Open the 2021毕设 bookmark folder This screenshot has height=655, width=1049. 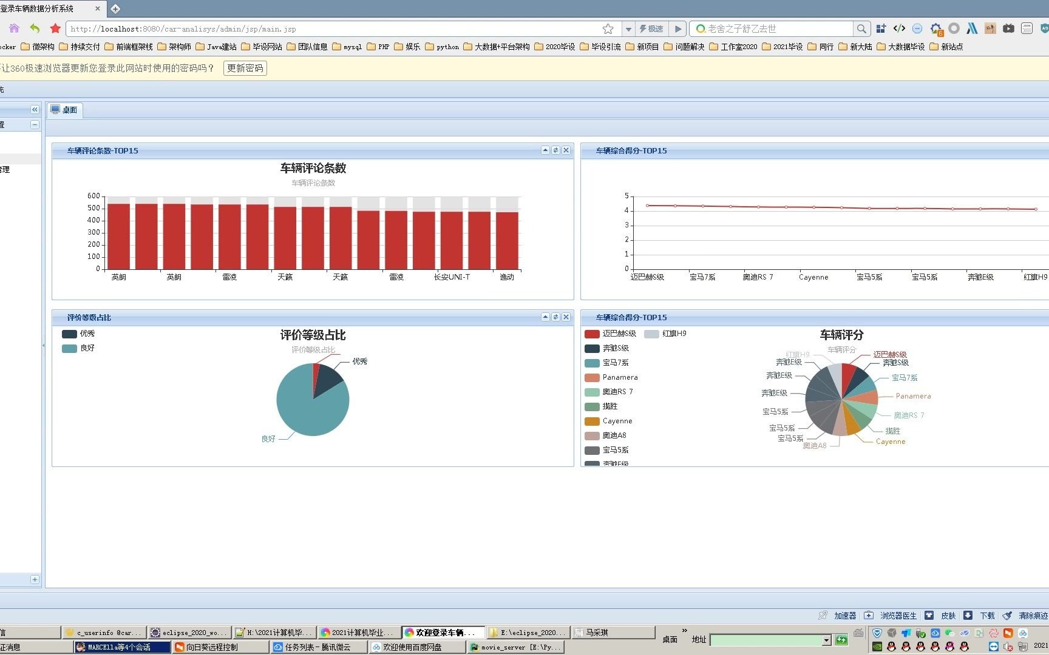[x=782, y=47]
